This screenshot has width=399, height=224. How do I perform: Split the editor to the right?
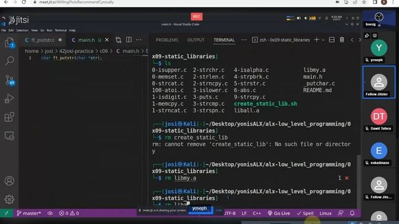click(129, 40)
